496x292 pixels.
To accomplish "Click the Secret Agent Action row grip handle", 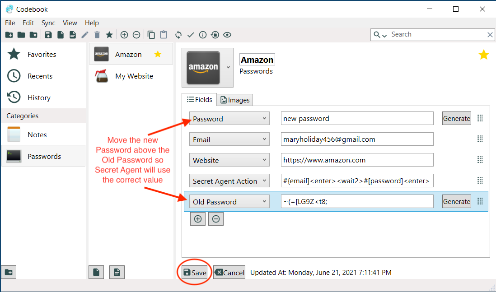I will [480, 181].
